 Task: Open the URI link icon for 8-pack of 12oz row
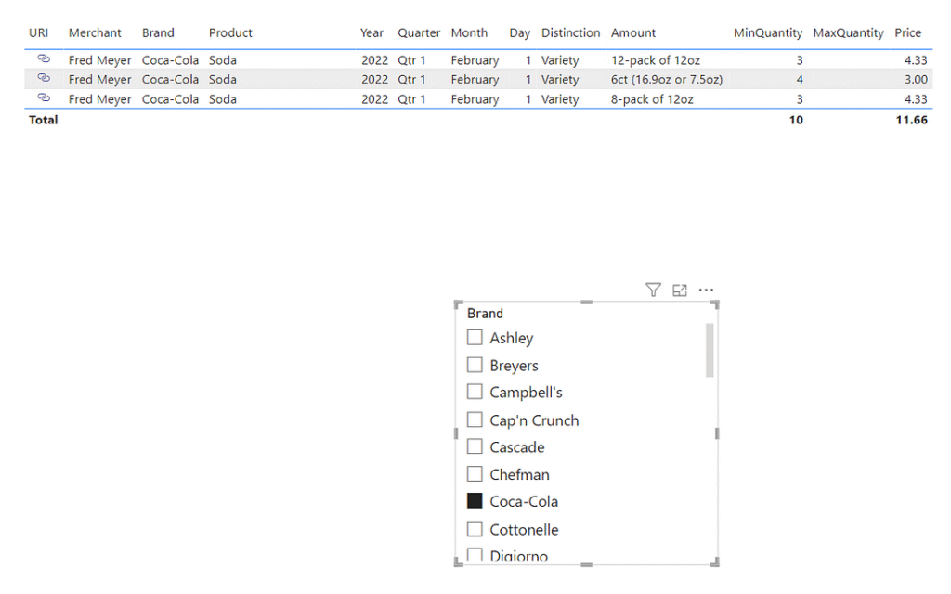point(44,97)
